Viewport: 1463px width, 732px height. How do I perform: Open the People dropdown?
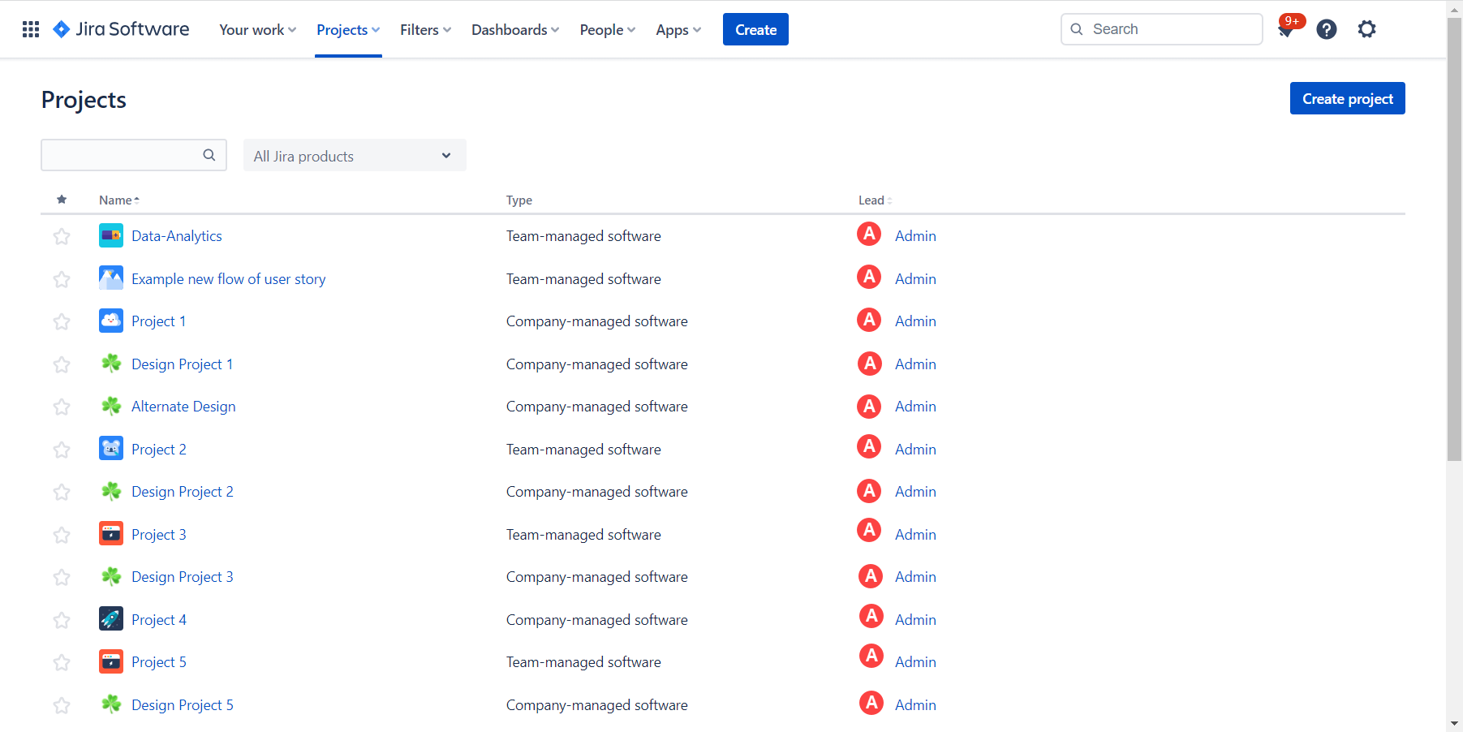607,29
